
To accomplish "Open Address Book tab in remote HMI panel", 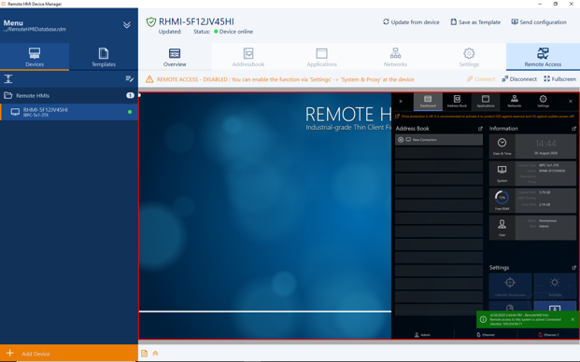I will (457, 102).
